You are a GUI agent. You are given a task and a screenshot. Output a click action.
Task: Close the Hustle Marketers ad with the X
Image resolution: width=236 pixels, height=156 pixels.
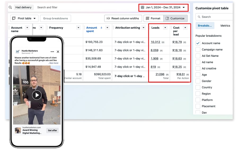(58, 52)
